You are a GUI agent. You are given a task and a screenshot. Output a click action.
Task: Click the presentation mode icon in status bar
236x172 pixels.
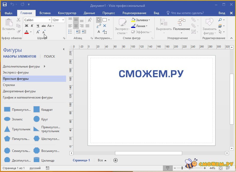168,168
